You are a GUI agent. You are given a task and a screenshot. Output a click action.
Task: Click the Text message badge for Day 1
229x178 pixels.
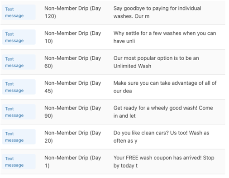pos(19,162)
